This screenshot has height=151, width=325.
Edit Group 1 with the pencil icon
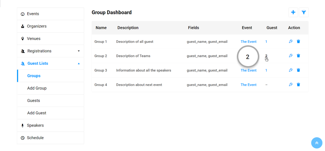click(291, 41)
